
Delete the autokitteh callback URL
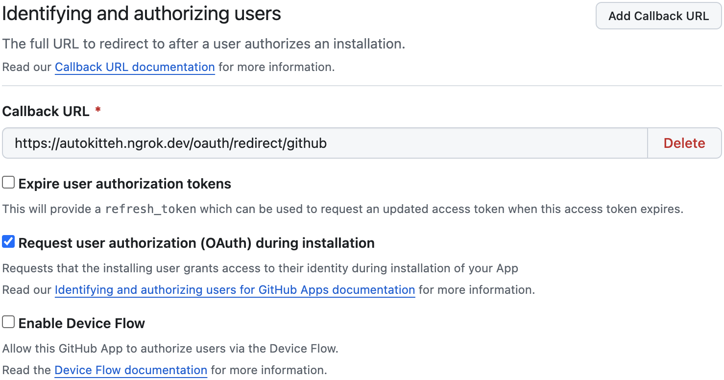click(x=684, y=143)
